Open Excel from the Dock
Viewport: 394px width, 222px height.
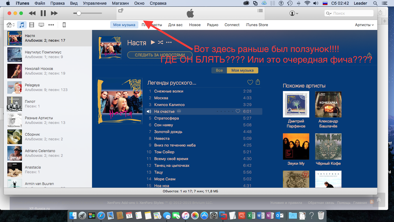tap(251, 216)
